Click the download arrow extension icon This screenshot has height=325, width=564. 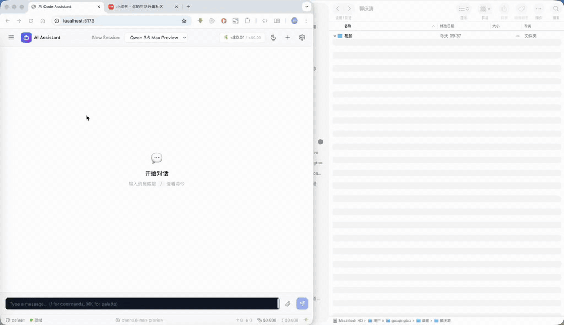click(200, 21)
